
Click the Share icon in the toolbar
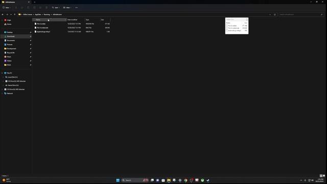pos(40,8)
